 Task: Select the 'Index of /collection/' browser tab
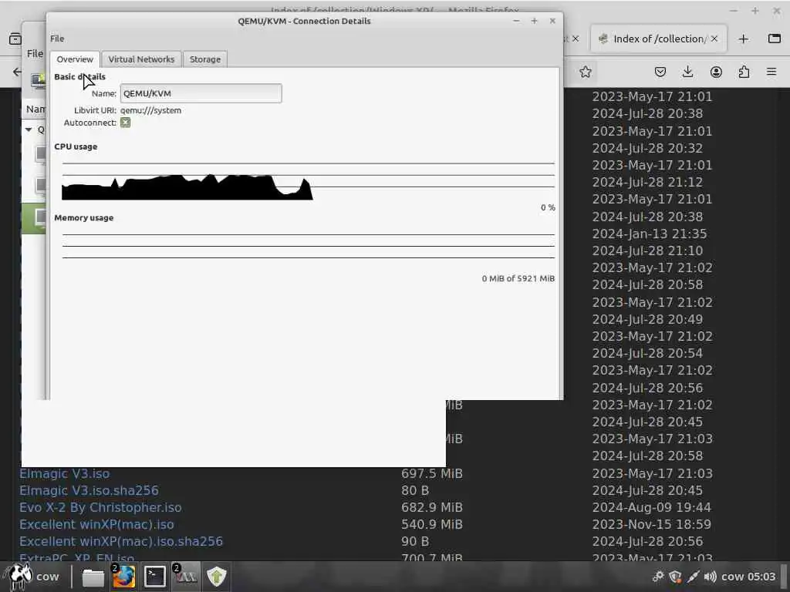pyautogui.click(x=658, y=39)
